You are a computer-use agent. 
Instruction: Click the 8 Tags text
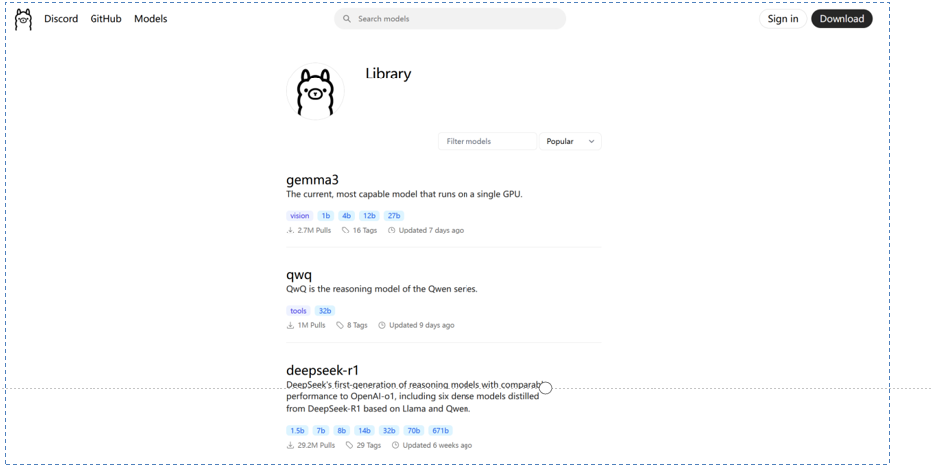357,325
